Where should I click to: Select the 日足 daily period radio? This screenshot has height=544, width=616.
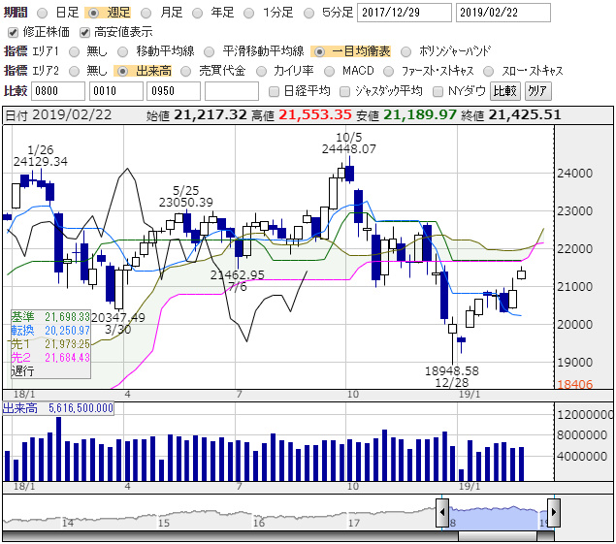point(42,13)
